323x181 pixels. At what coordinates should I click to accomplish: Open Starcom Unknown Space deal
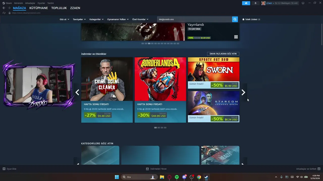(213, 107)
